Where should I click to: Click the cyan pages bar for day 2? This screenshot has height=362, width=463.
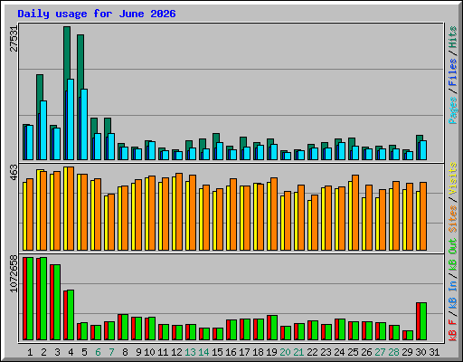43,130
